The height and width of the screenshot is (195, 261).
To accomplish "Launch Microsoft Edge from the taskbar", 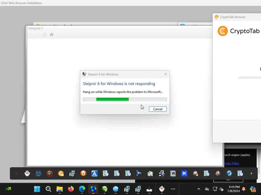I will click(x=82, y=189).
